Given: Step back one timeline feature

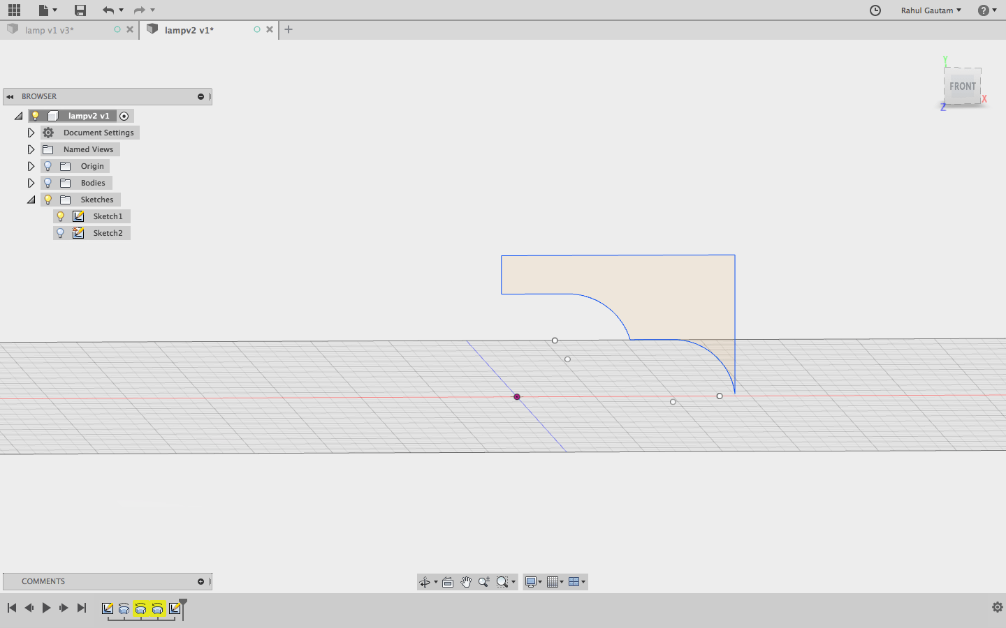Looking at the screenshot, I should tap(29, 608).
